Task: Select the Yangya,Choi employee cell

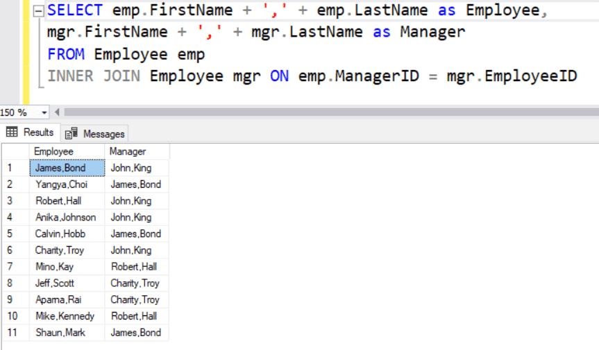Action: tap(67, 184)
